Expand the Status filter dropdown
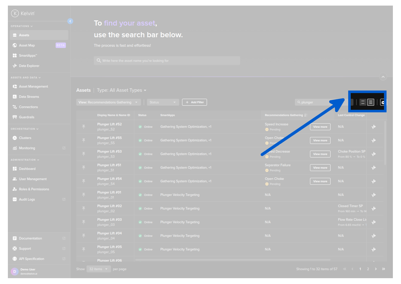The width and height of the screenshot is (401, 284). (x=163, y=102)
